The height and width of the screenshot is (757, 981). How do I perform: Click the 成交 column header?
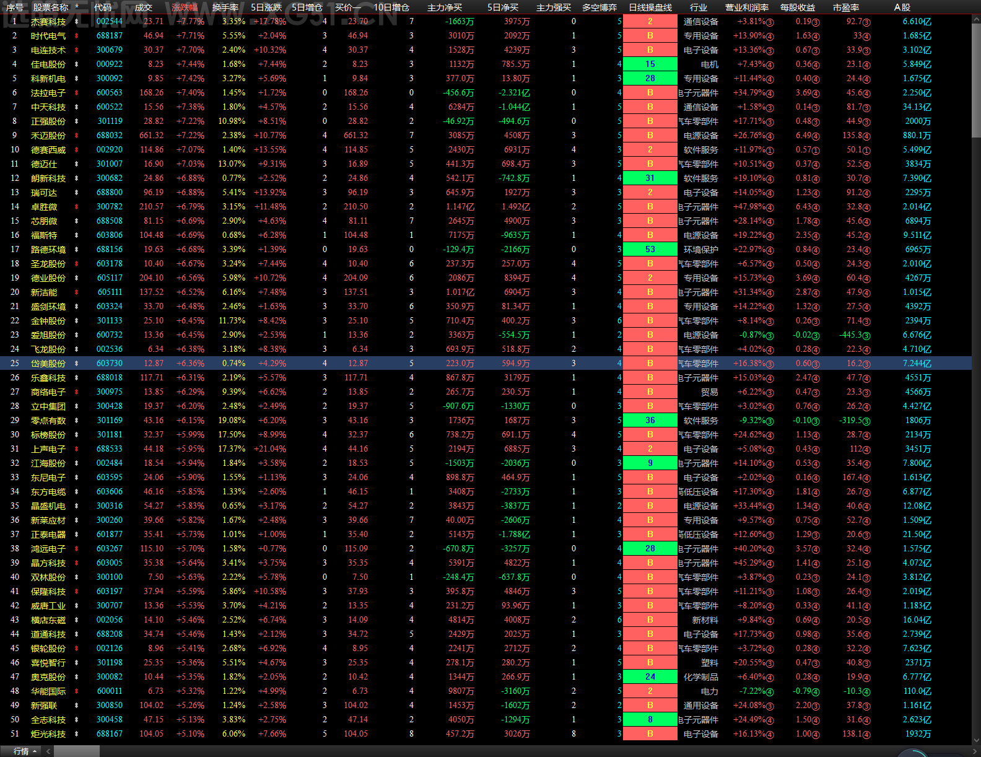pos(143,7)
